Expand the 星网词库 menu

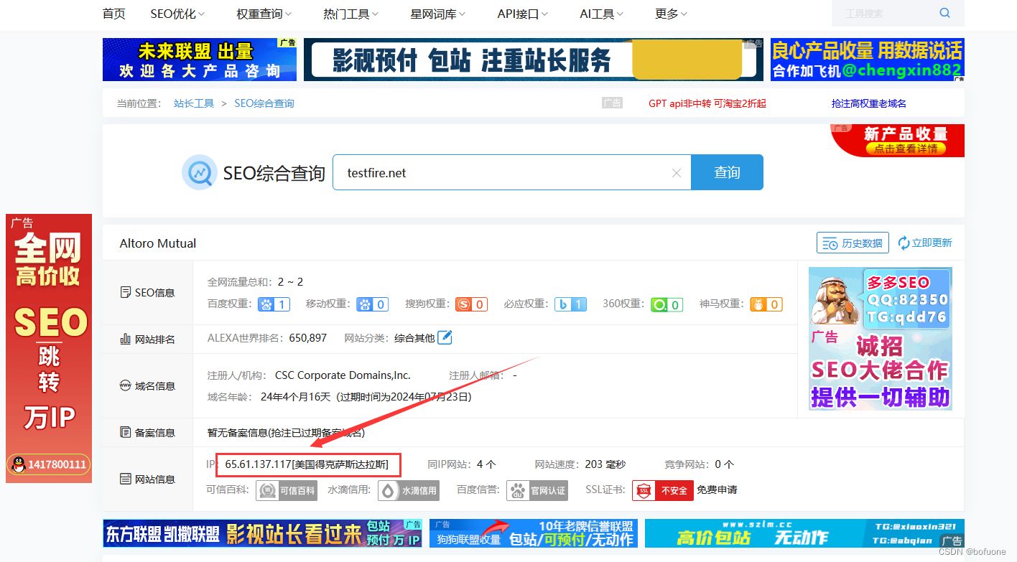pyautogui.click(x=437, y=14)
